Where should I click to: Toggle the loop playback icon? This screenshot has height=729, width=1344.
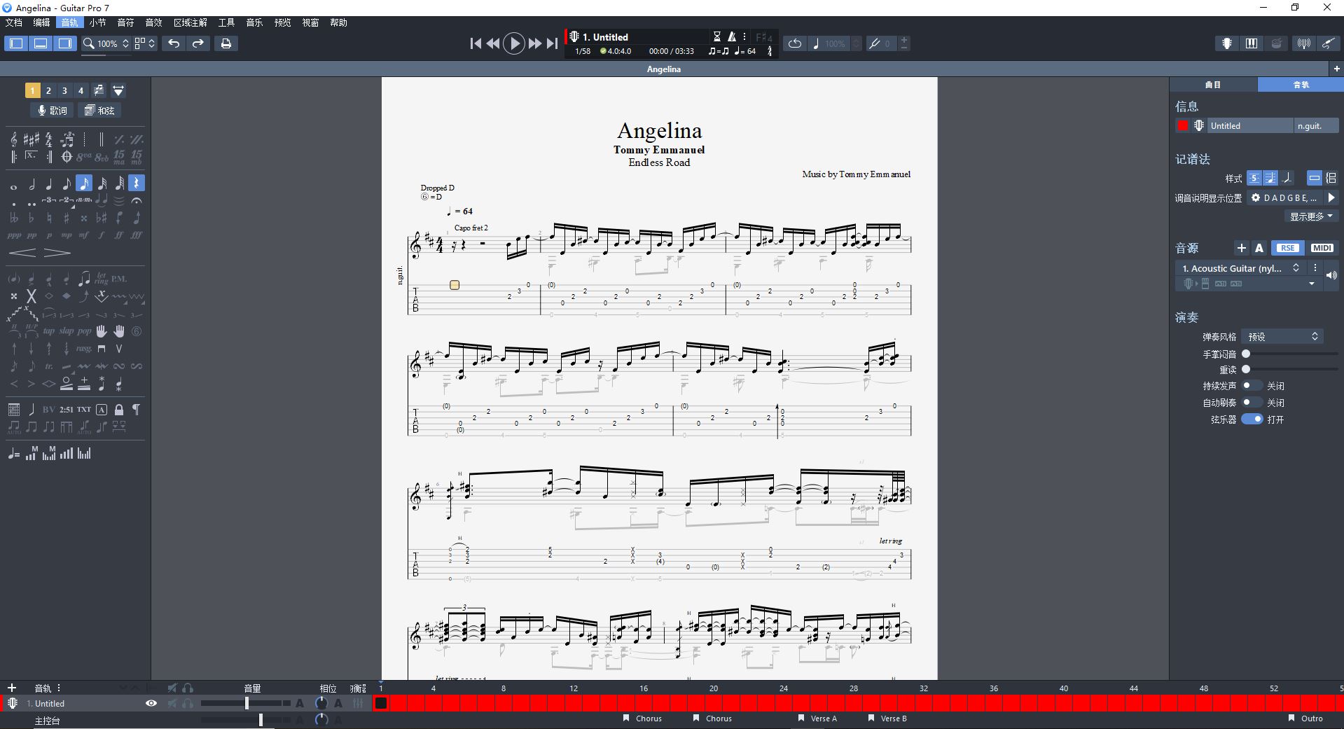[x=794, y=43]
